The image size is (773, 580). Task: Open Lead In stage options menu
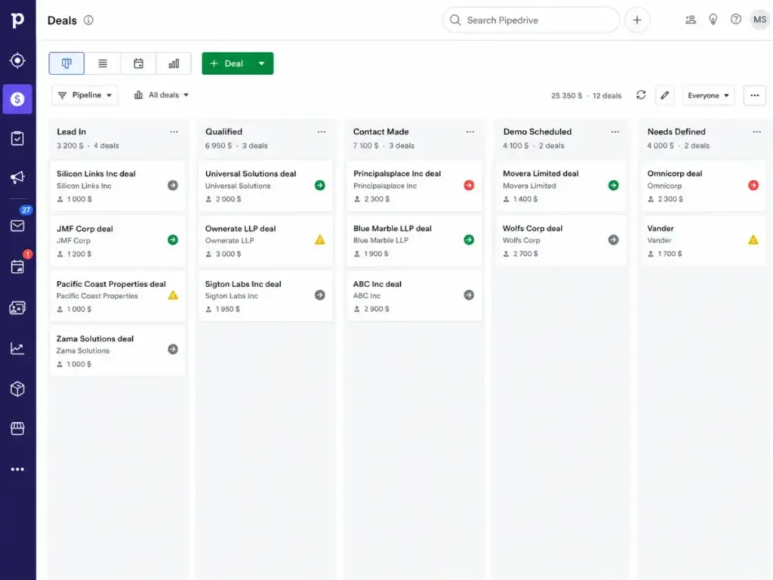tap(174, 131)
